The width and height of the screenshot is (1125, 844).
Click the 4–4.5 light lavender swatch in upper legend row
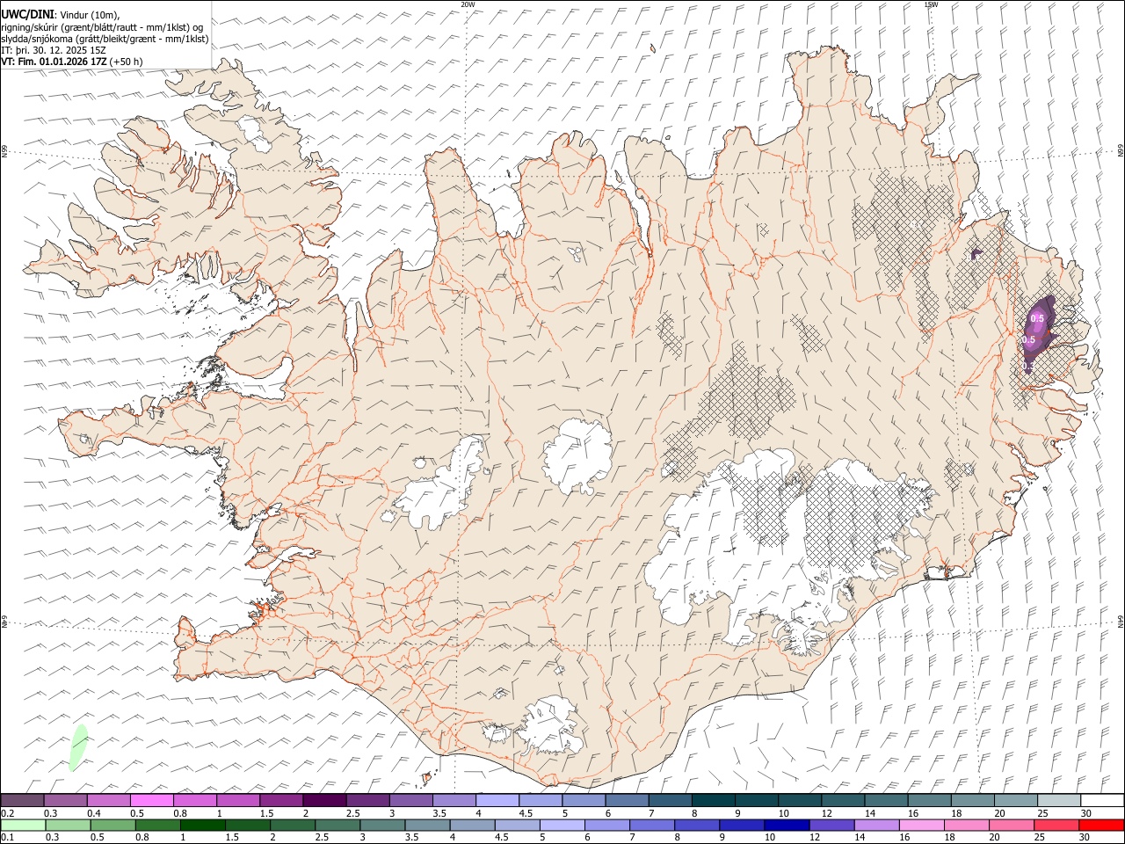pos(497,801)
